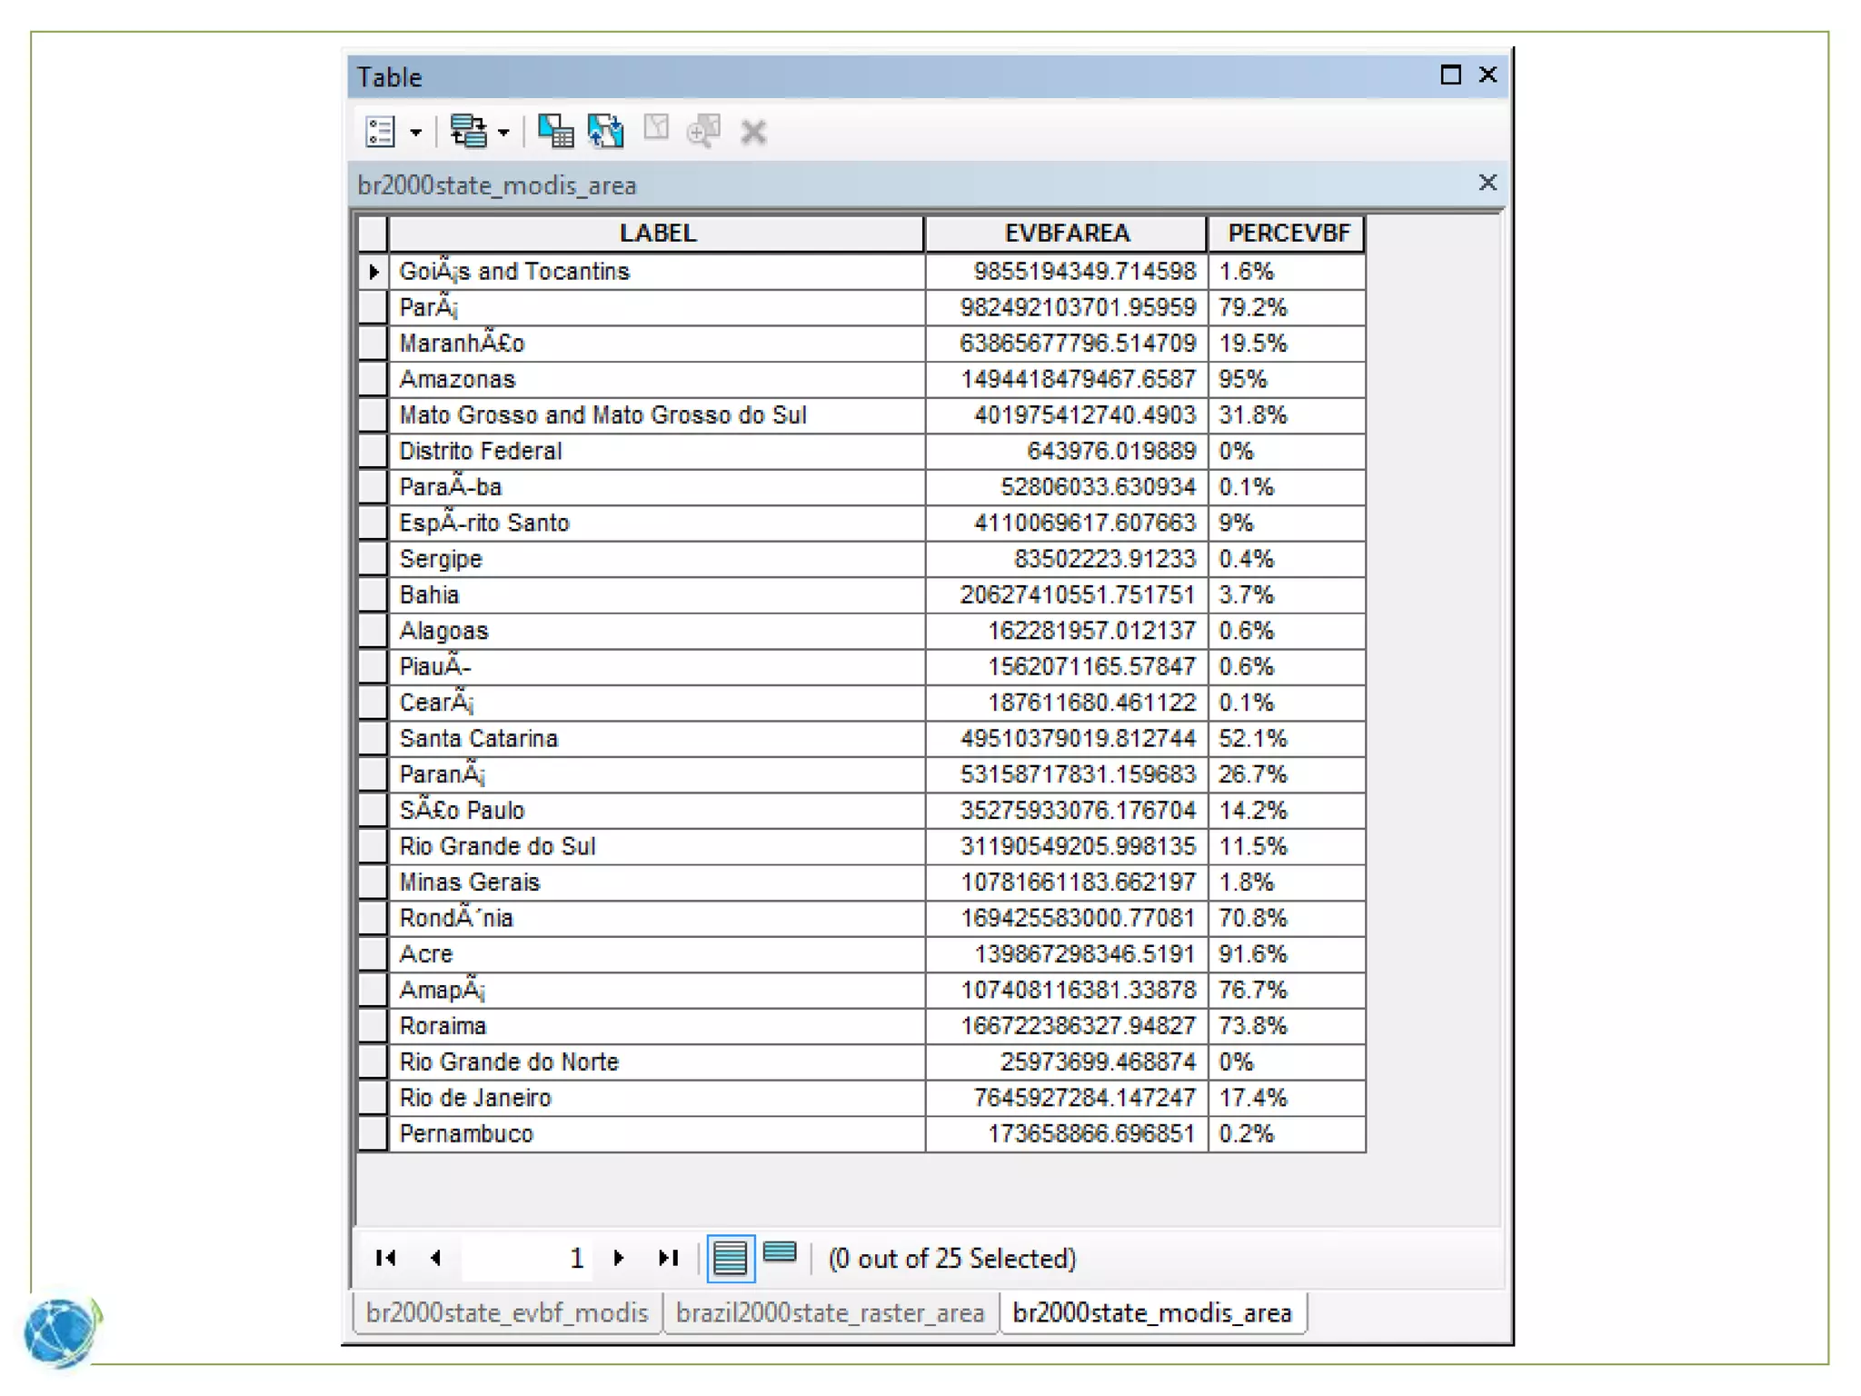Go to the last record in the table
The width and height of the screenshot is (1861, 1396).
click(669, 1258)
